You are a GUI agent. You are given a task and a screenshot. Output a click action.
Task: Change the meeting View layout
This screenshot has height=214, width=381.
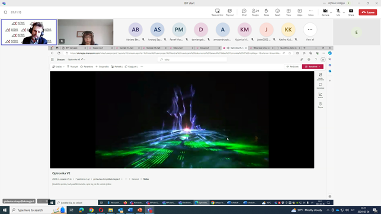click(x=289, y=12)
